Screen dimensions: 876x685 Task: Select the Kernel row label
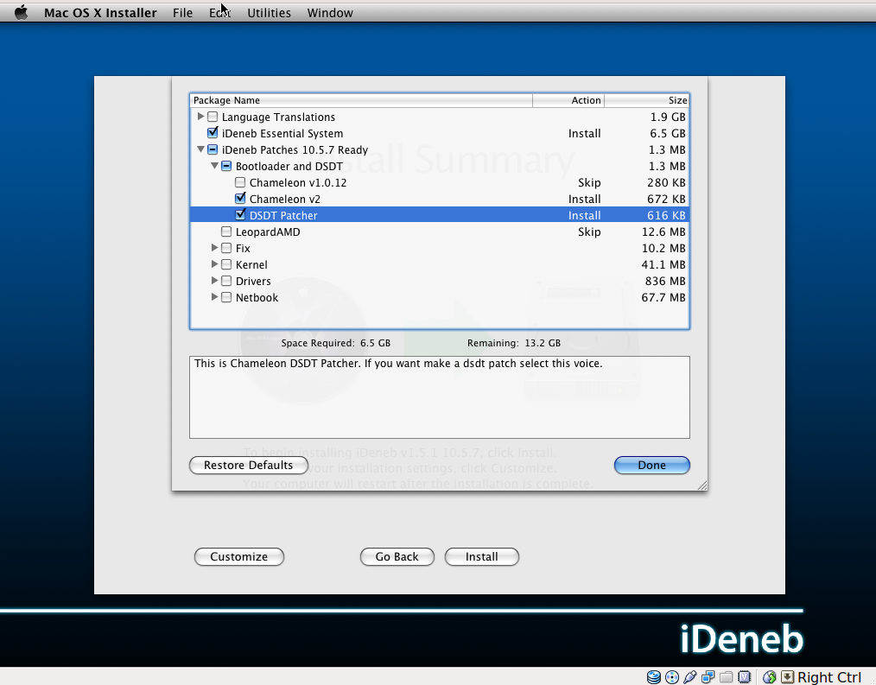[x=251, y=265]
